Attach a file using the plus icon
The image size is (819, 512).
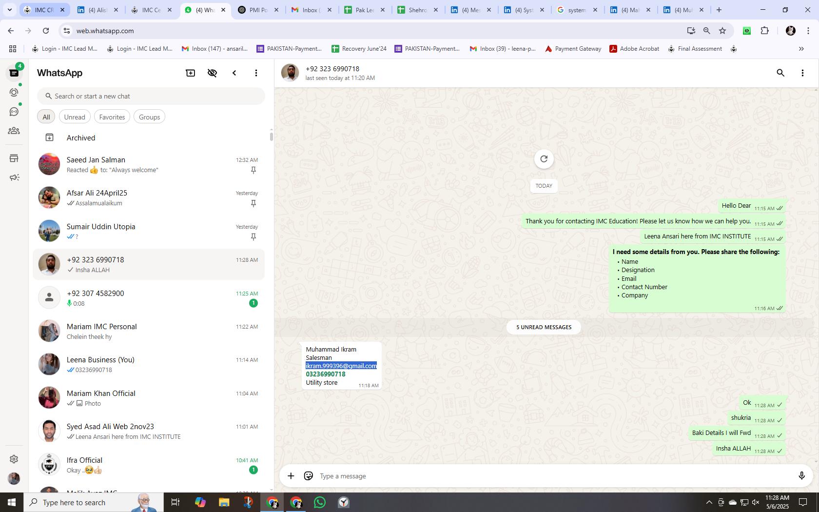(291, 476)
